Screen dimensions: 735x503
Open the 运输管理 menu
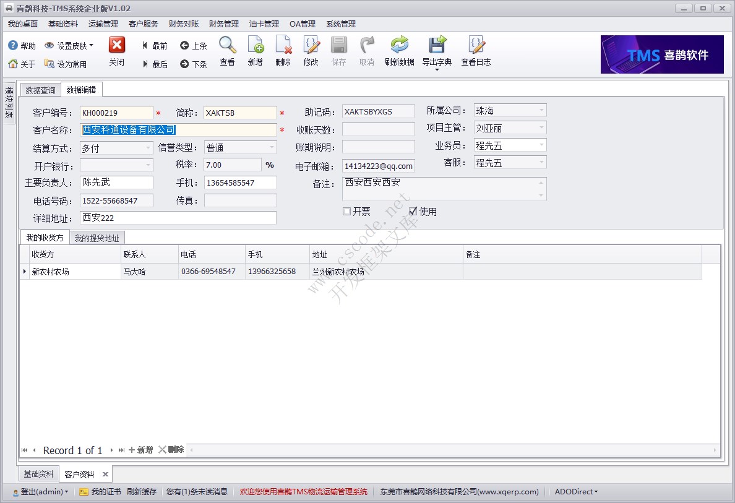coord(103,24)
